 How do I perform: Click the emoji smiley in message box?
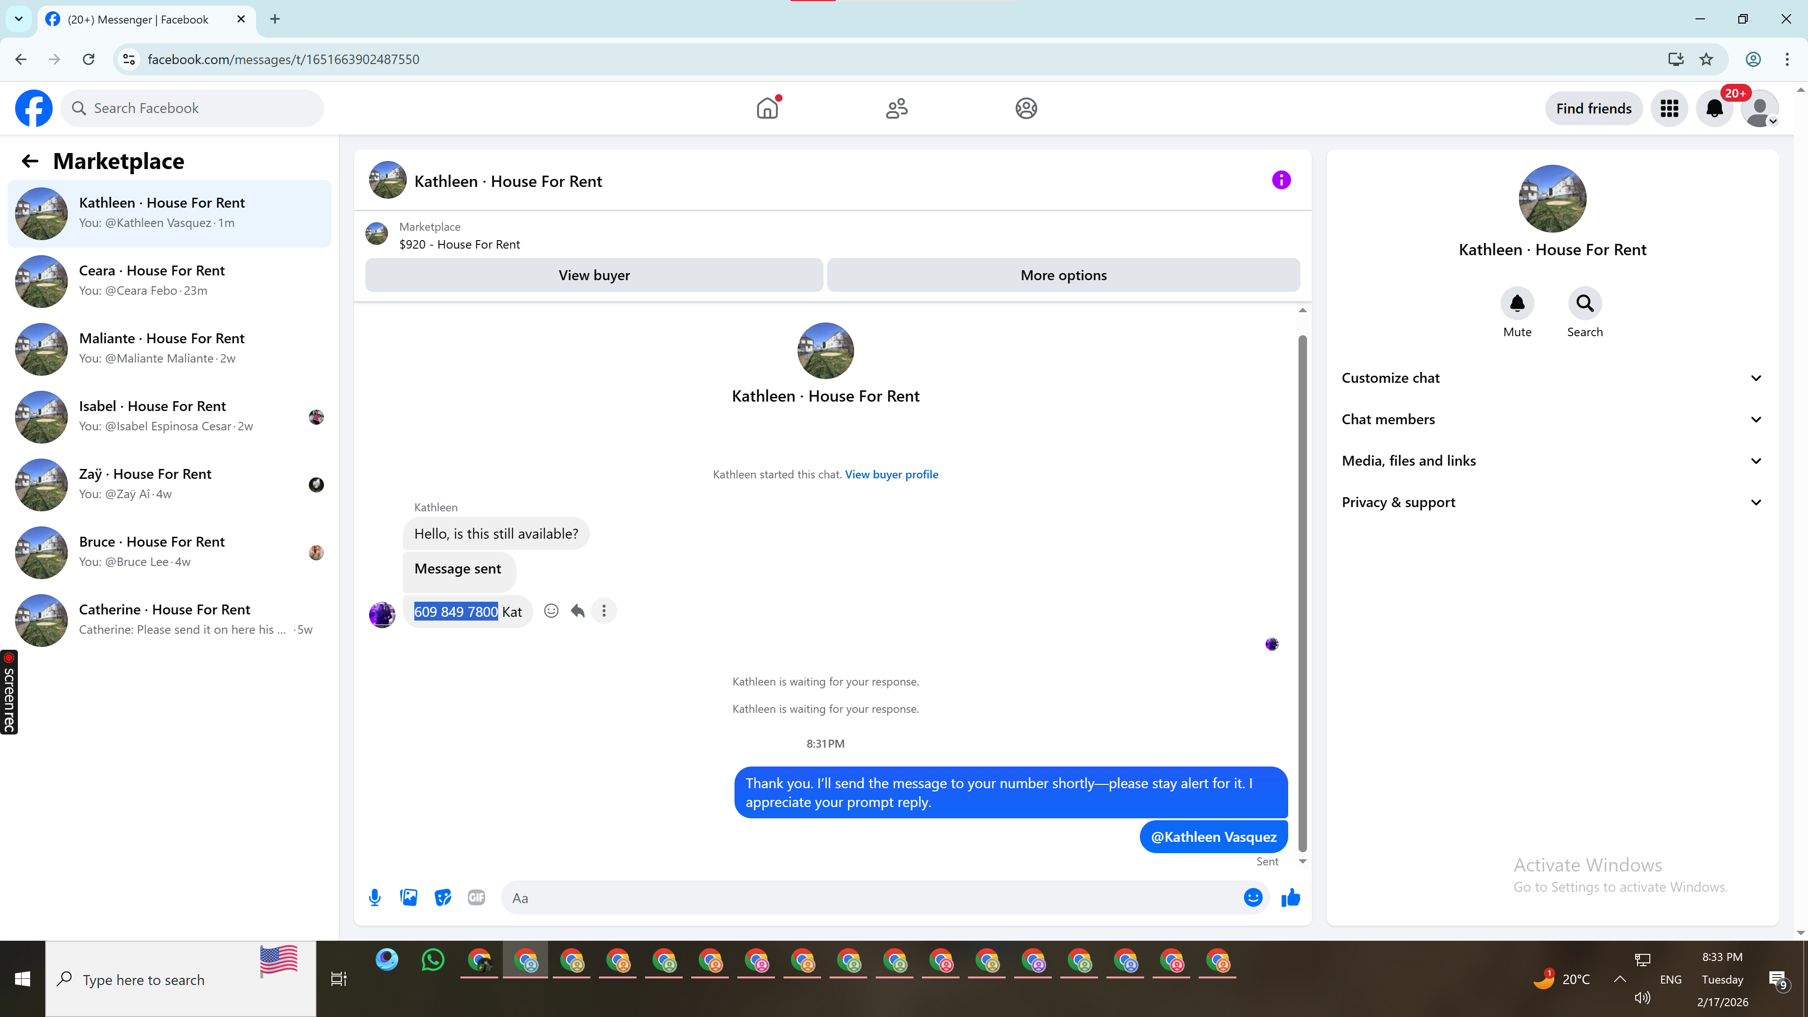[x=1253, y=898]
